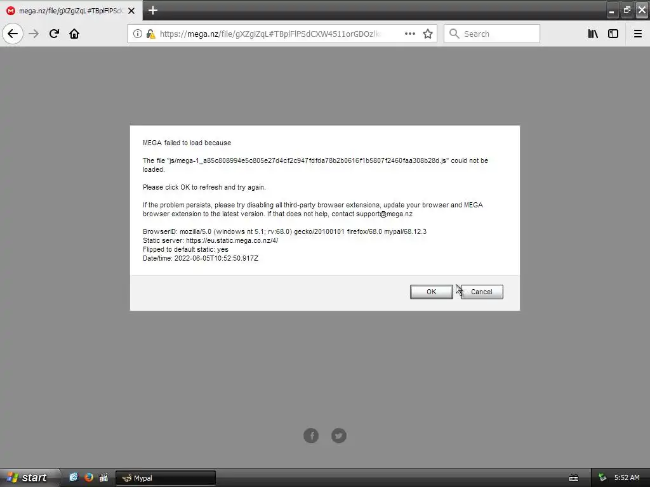This screenshot has width=650, height=487.
Task: Go back using the browser back arrow
Action: pos(13,34)
